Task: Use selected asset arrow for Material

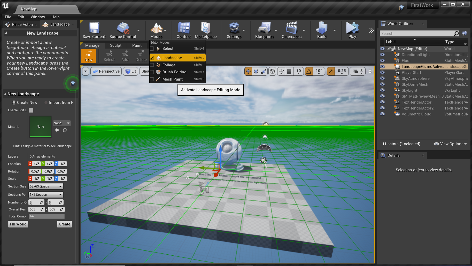Action: coord(57,130)
